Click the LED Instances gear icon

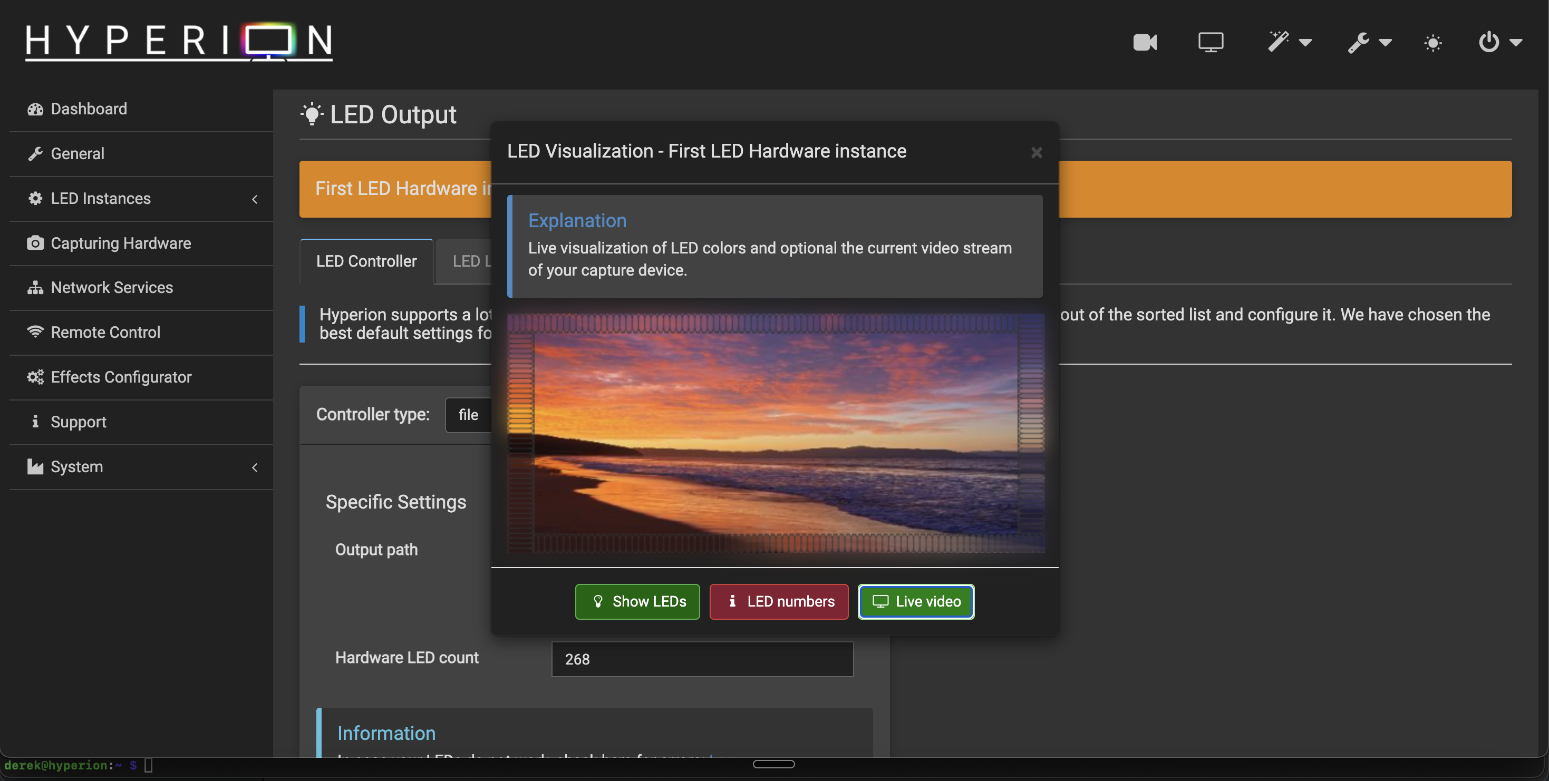[x=35, y=198]
